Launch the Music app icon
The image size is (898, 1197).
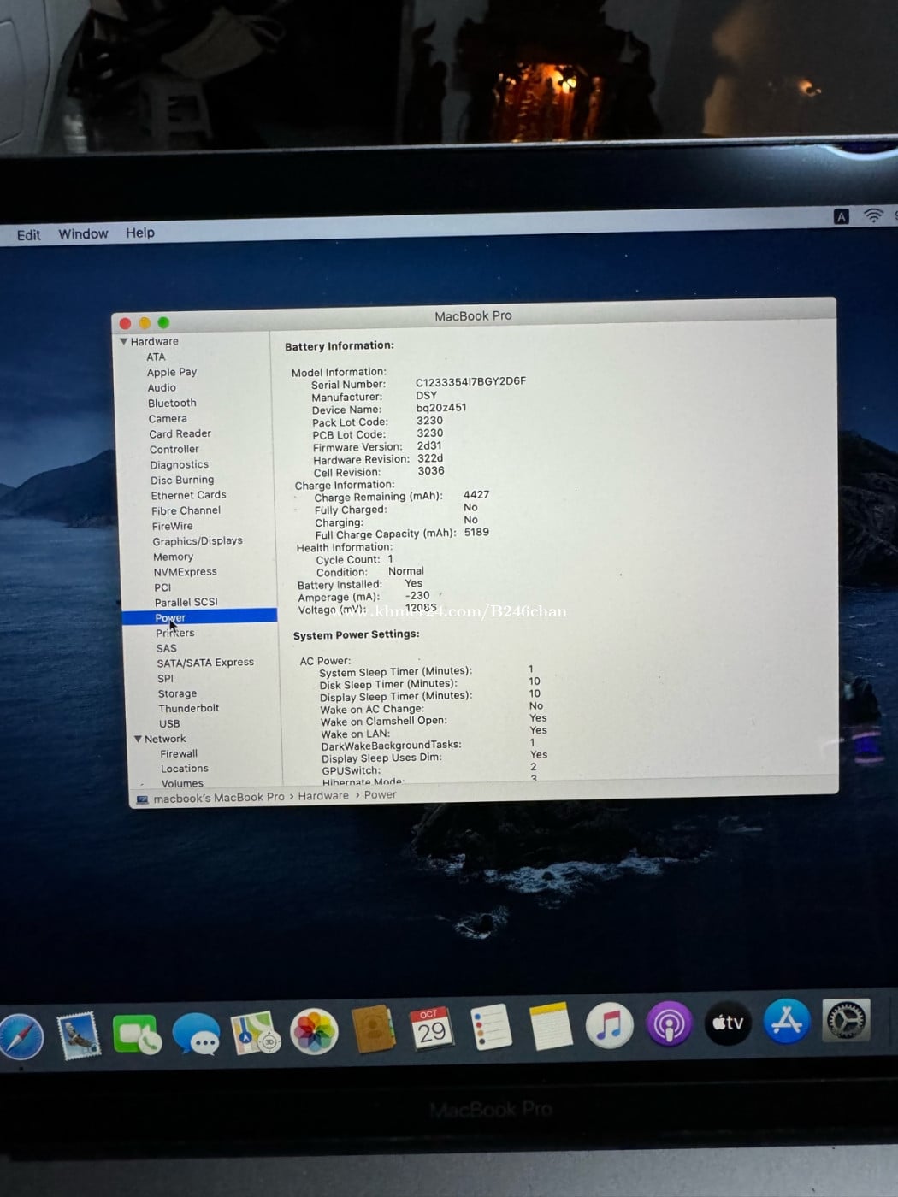[x=609, y=1025]
